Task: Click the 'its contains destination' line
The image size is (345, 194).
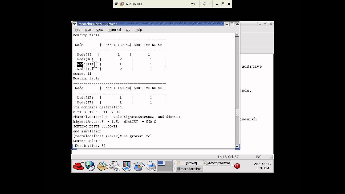Action: [97, 107]
